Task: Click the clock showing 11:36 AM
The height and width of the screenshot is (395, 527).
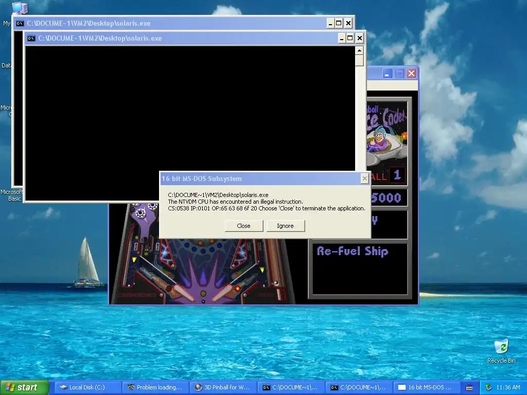Action: (508, 387)
